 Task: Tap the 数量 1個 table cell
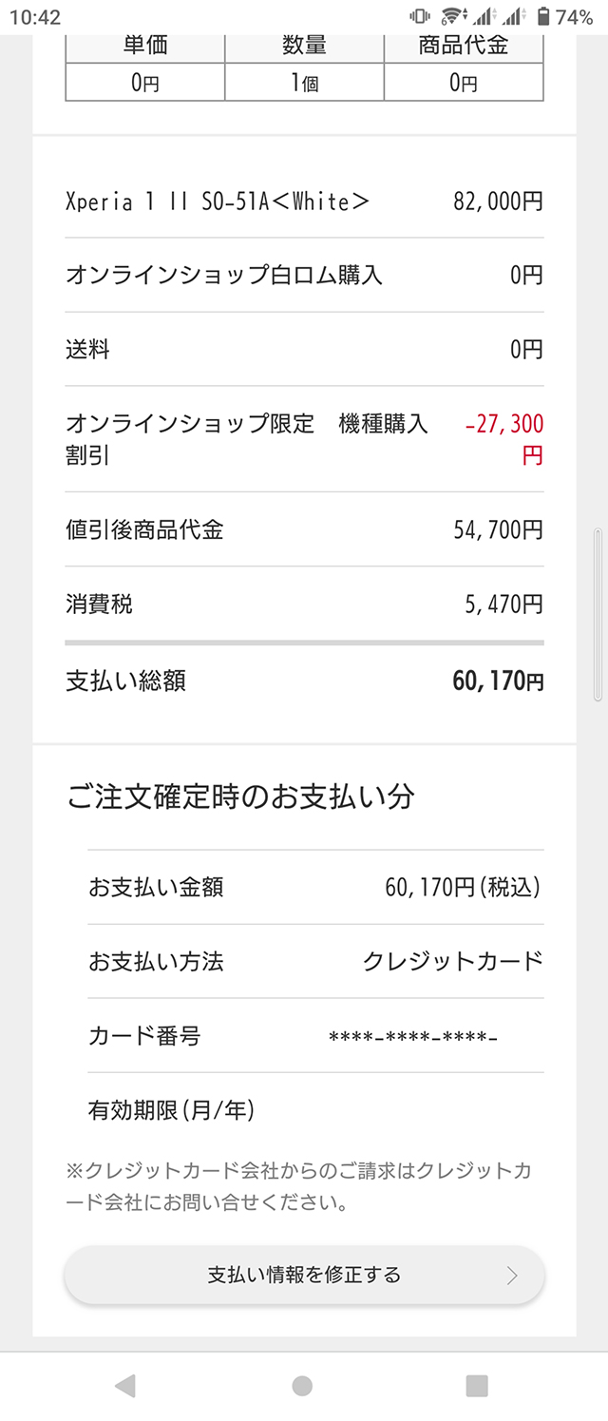pos(304,84)
